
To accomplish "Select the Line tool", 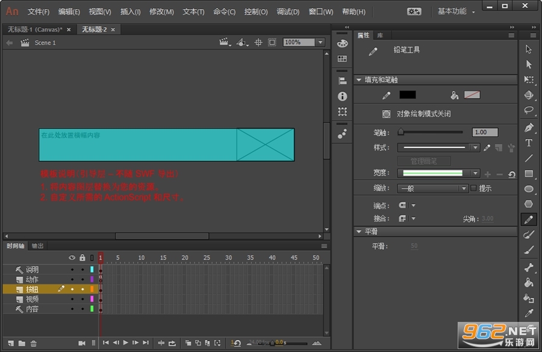I will 529,158.
